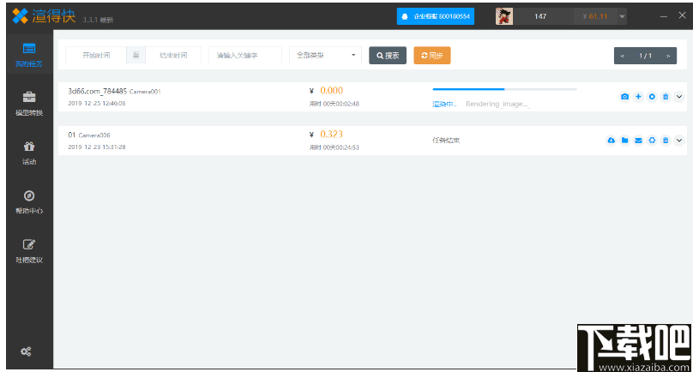Screen dimensions: 693x372
Task: Click the 同步 sync button
Action: (431, 56)
